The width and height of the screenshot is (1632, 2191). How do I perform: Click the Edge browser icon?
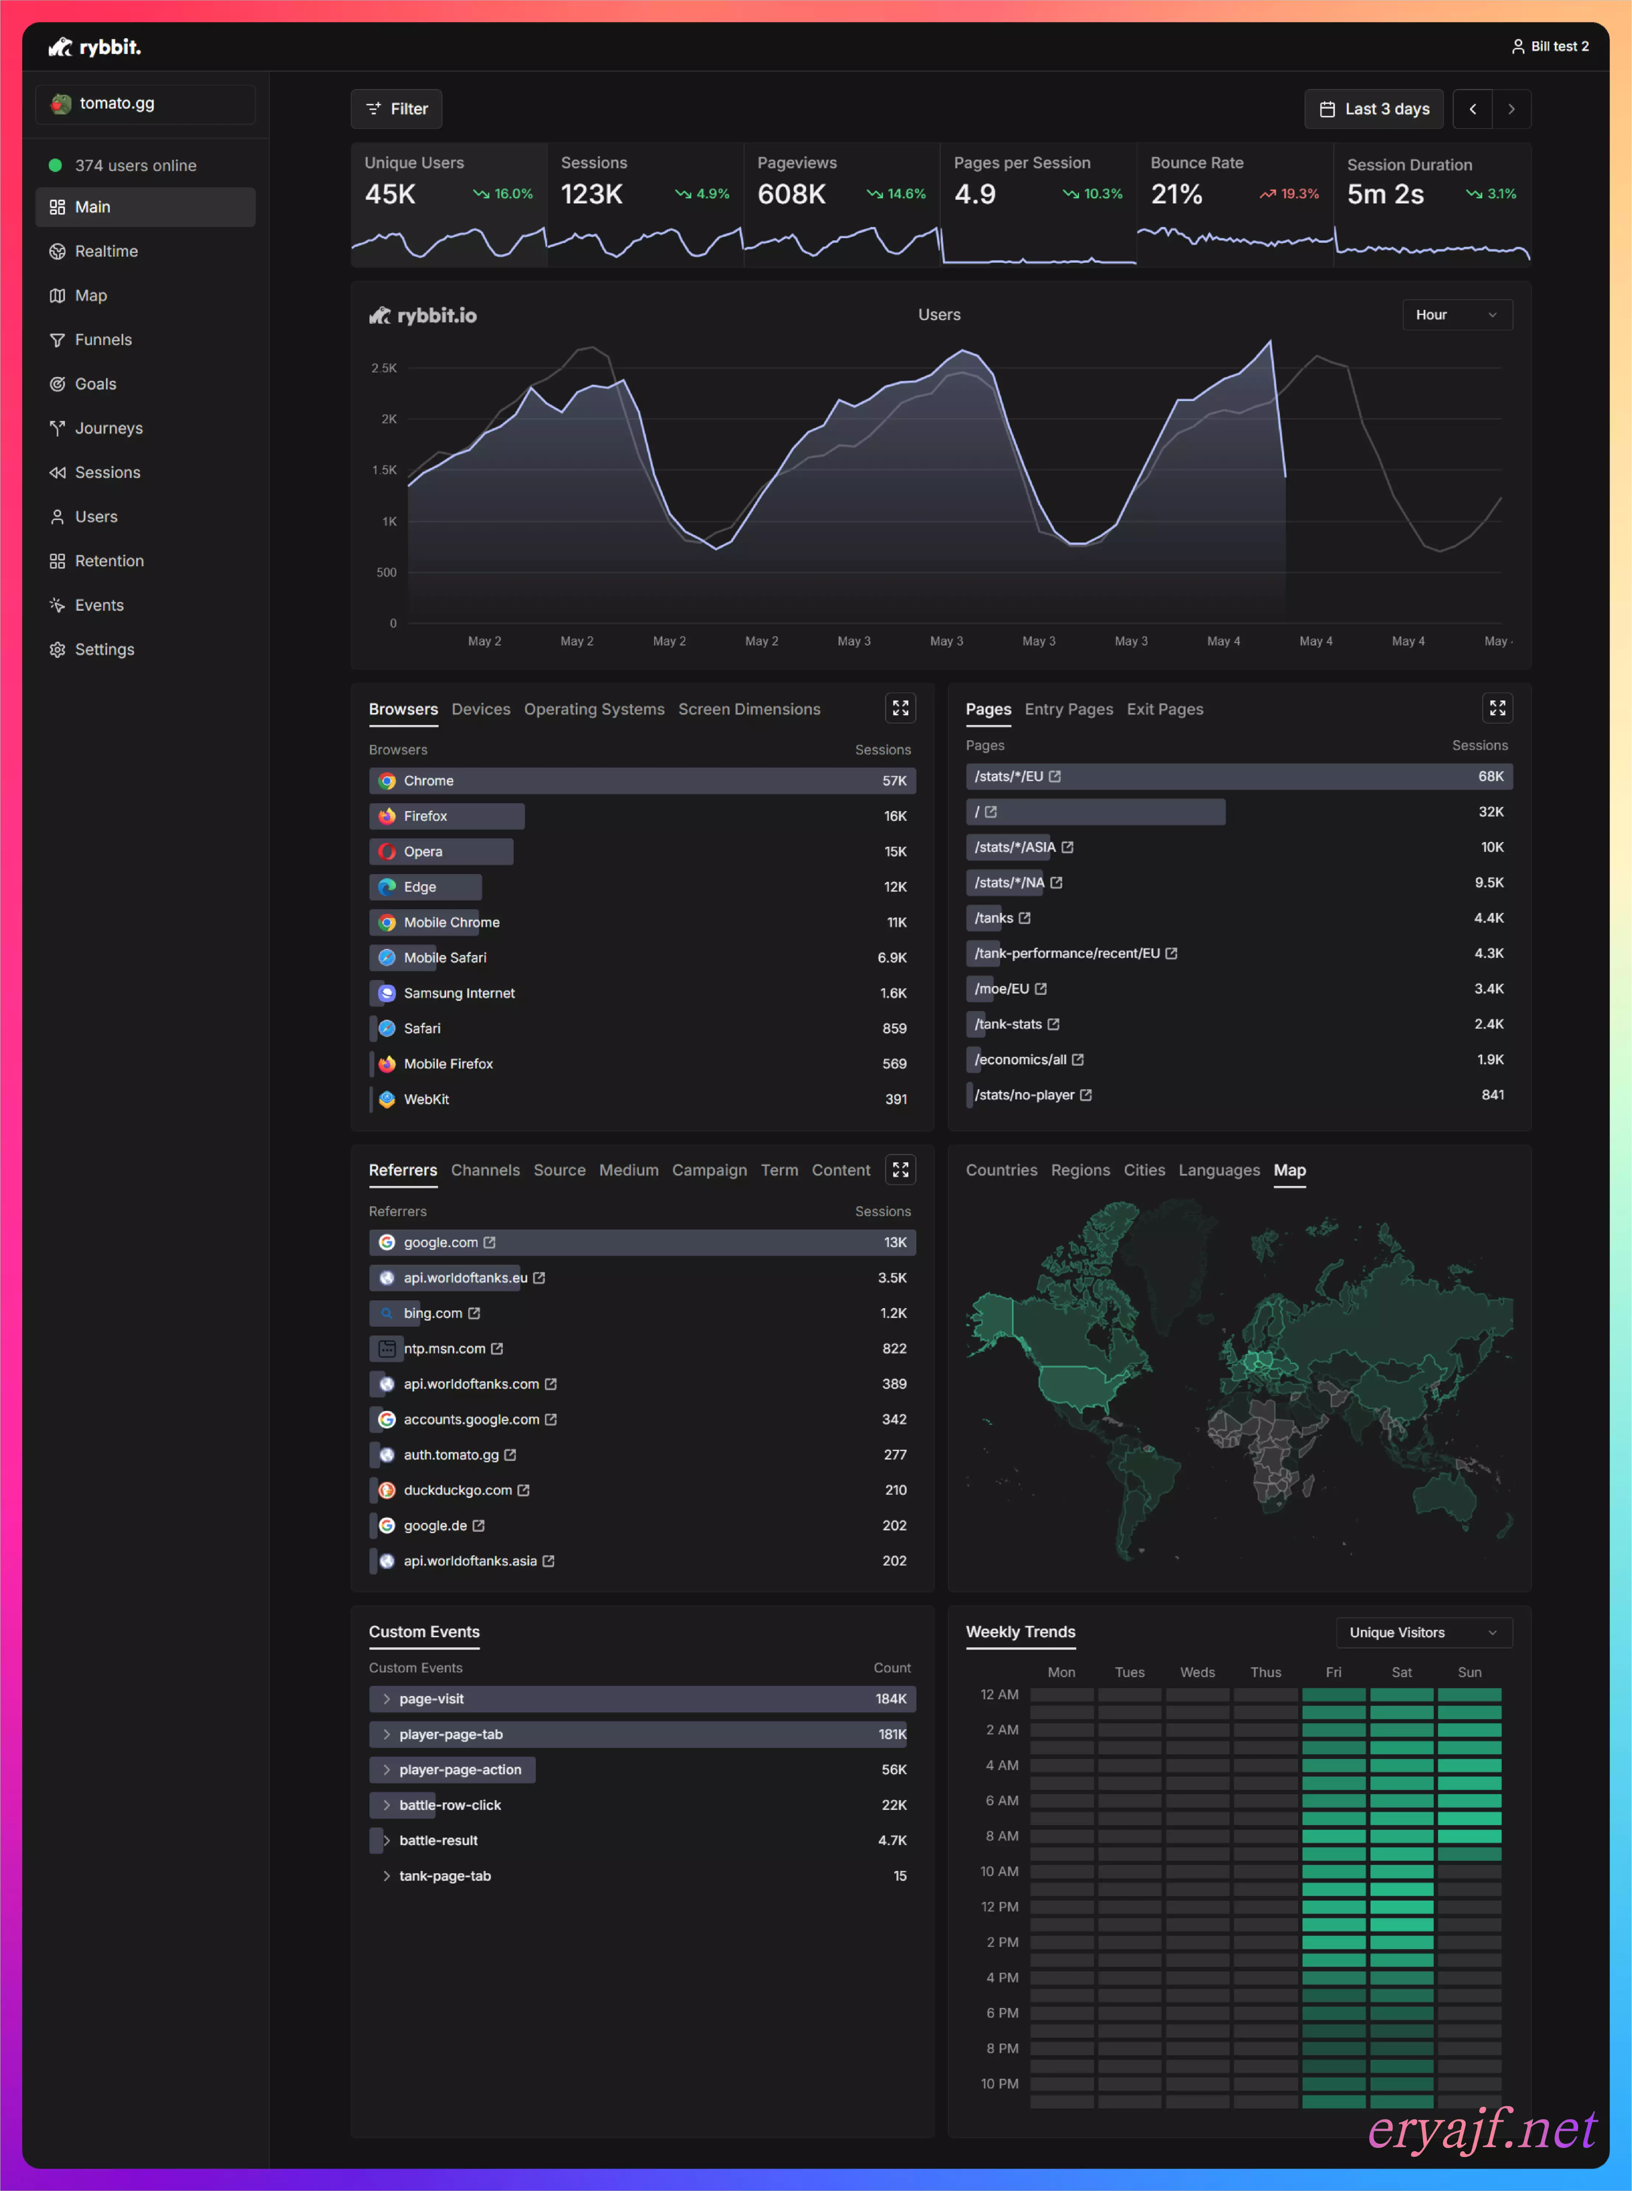click(x=387, y=888)
